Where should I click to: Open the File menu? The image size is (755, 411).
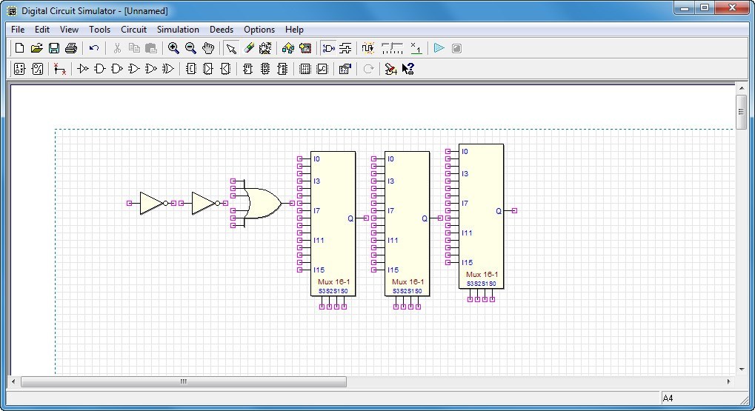18,30
